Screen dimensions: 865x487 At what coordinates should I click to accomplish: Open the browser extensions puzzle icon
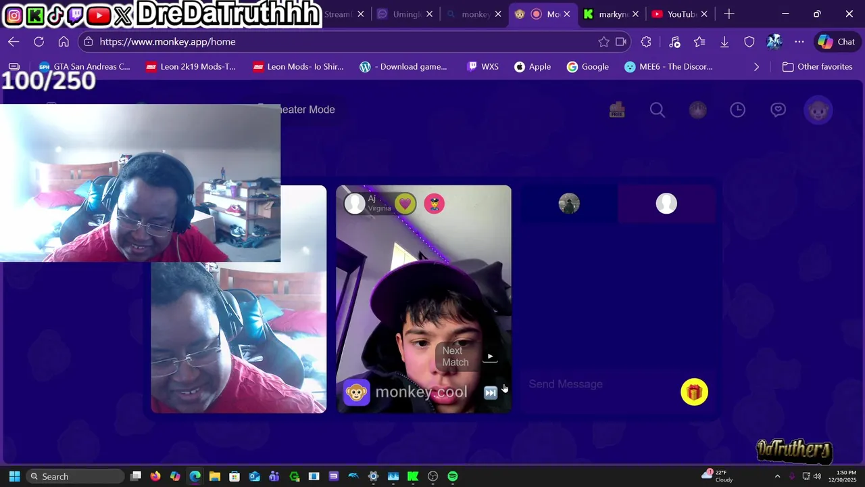pos(646,42)
